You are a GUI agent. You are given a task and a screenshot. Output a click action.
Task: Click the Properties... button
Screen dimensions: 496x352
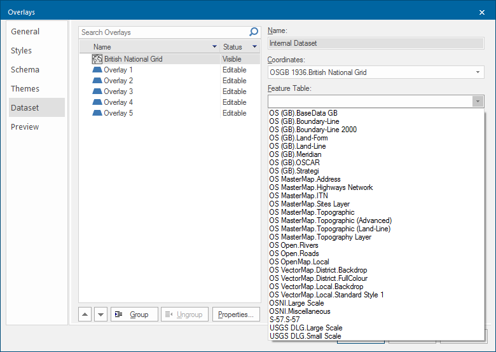point(236,315)
